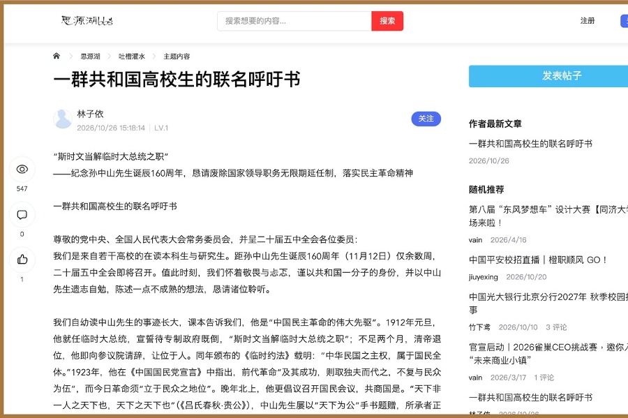Open 中国平安校招直播 recommended post

coord(538,260)
